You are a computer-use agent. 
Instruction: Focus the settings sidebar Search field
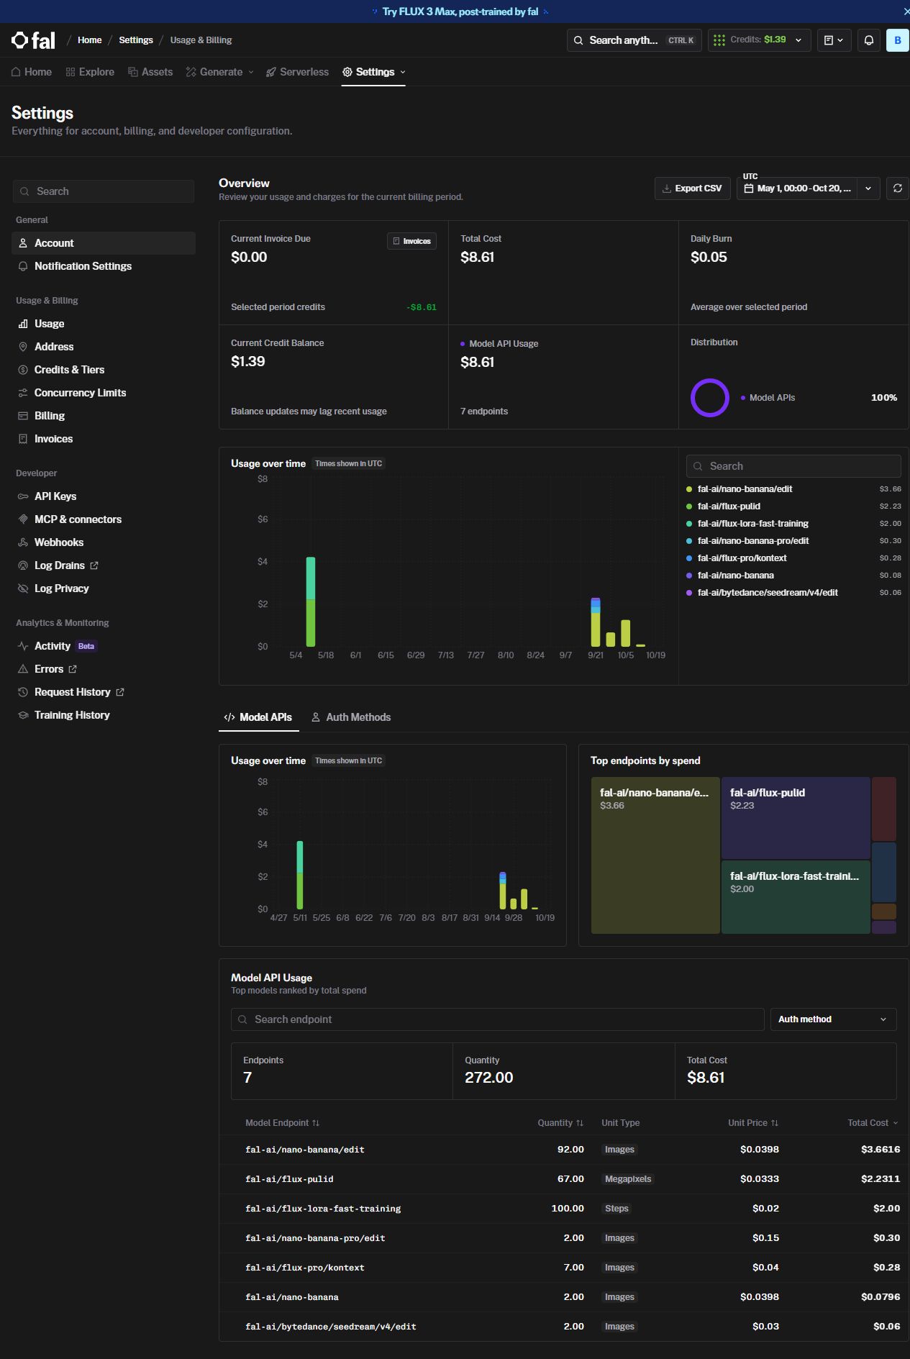pos(104,191)
